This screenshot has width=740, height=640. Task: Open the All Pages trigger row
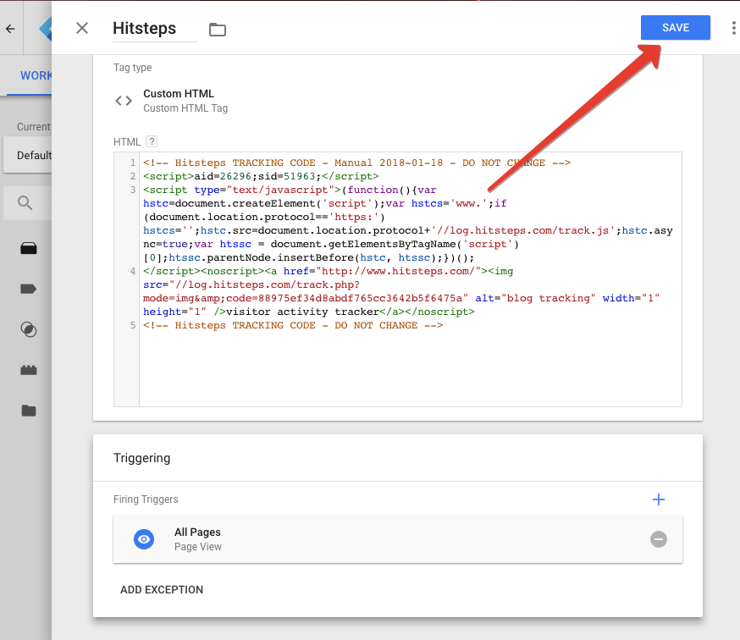click(x=397, y=539)
